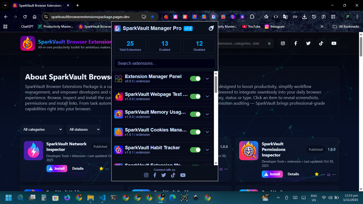Click the Instagram icon in popup footer
The image size is (363, 204).
146,175
